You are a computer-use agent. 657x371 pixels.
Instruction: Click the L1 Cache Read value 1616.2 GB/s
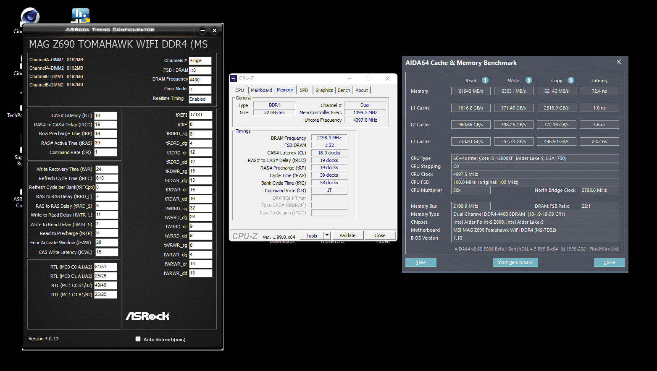471,108
